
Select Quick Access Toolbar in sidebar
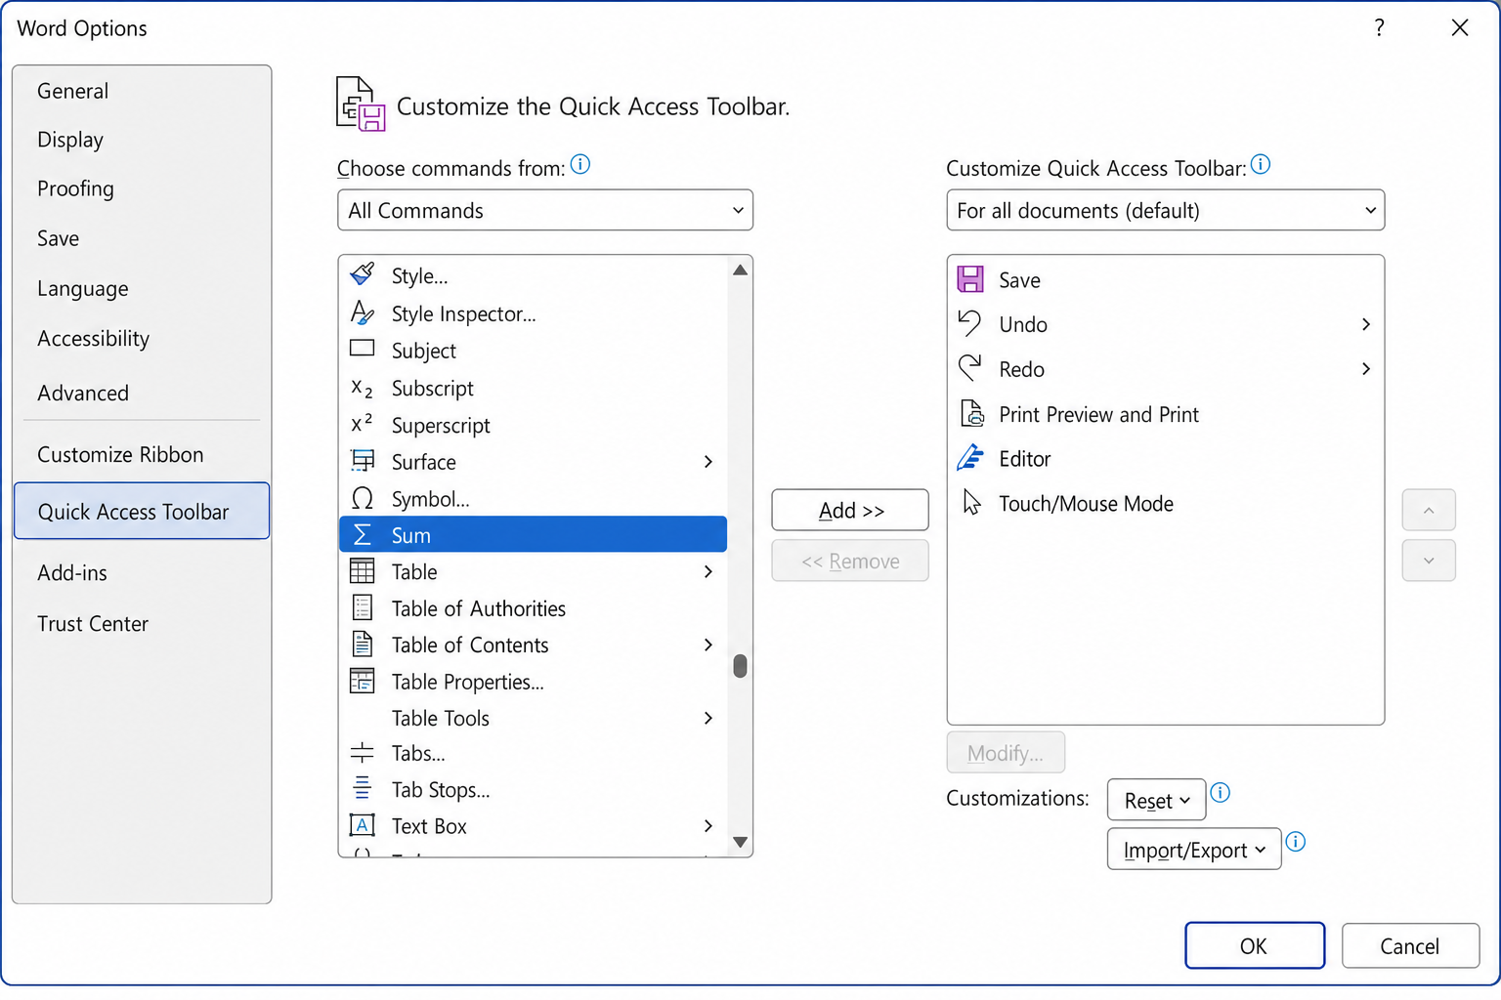coord(142,511)
